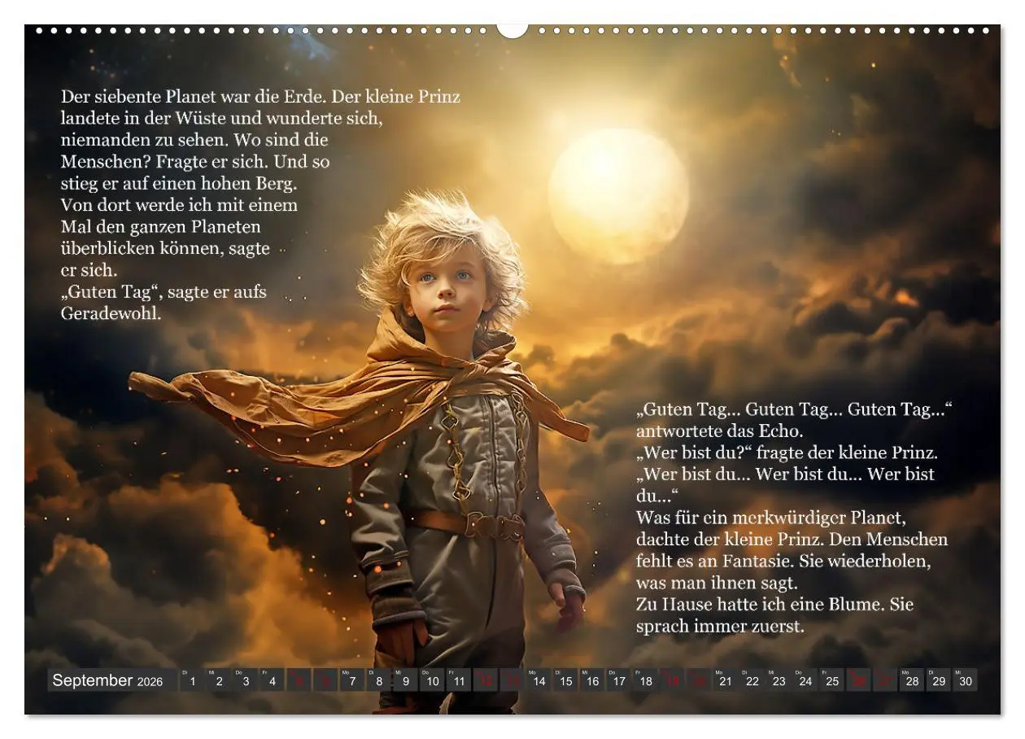Click the line "überblicken können, sagte"
Viewport: 1025px width, 739px height.
[x=165, y=248]
